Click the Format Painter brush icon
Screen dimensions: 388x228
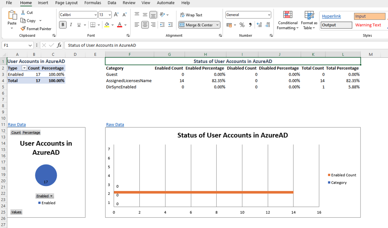point(23,29)
